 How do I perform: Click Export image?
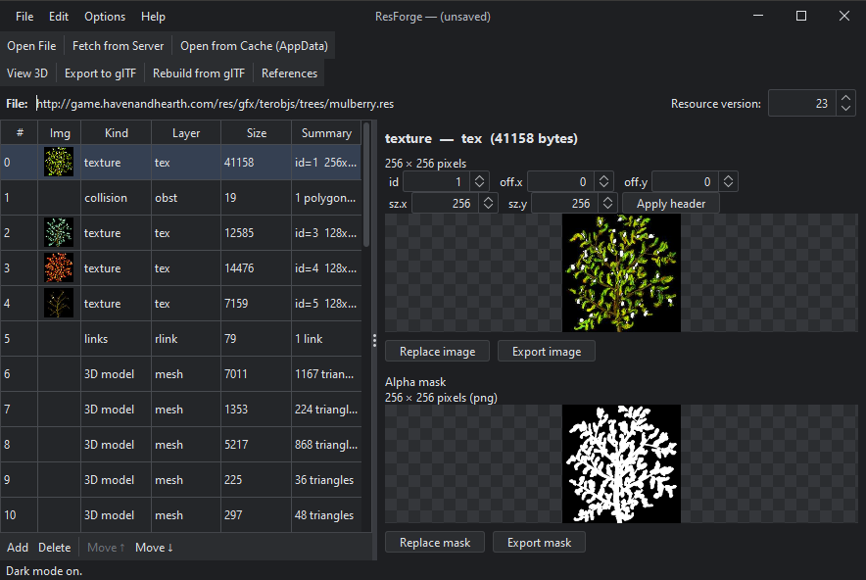pyautogui.click(x=547, y=352)
